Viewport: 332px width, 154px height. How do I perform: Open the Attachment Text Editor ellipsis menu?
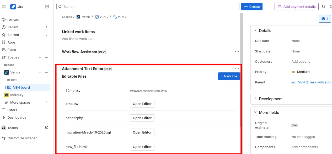237,69
